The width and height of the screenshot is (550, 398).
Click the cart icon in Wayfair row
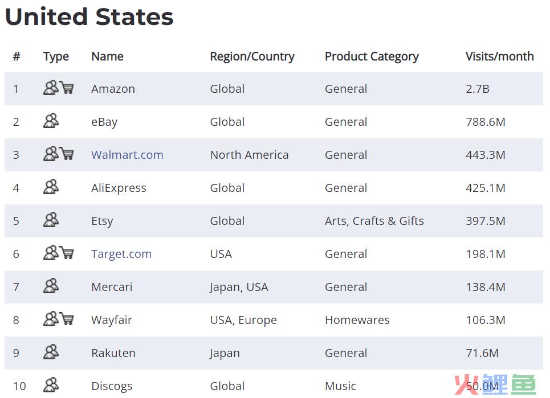coord(66,319)
